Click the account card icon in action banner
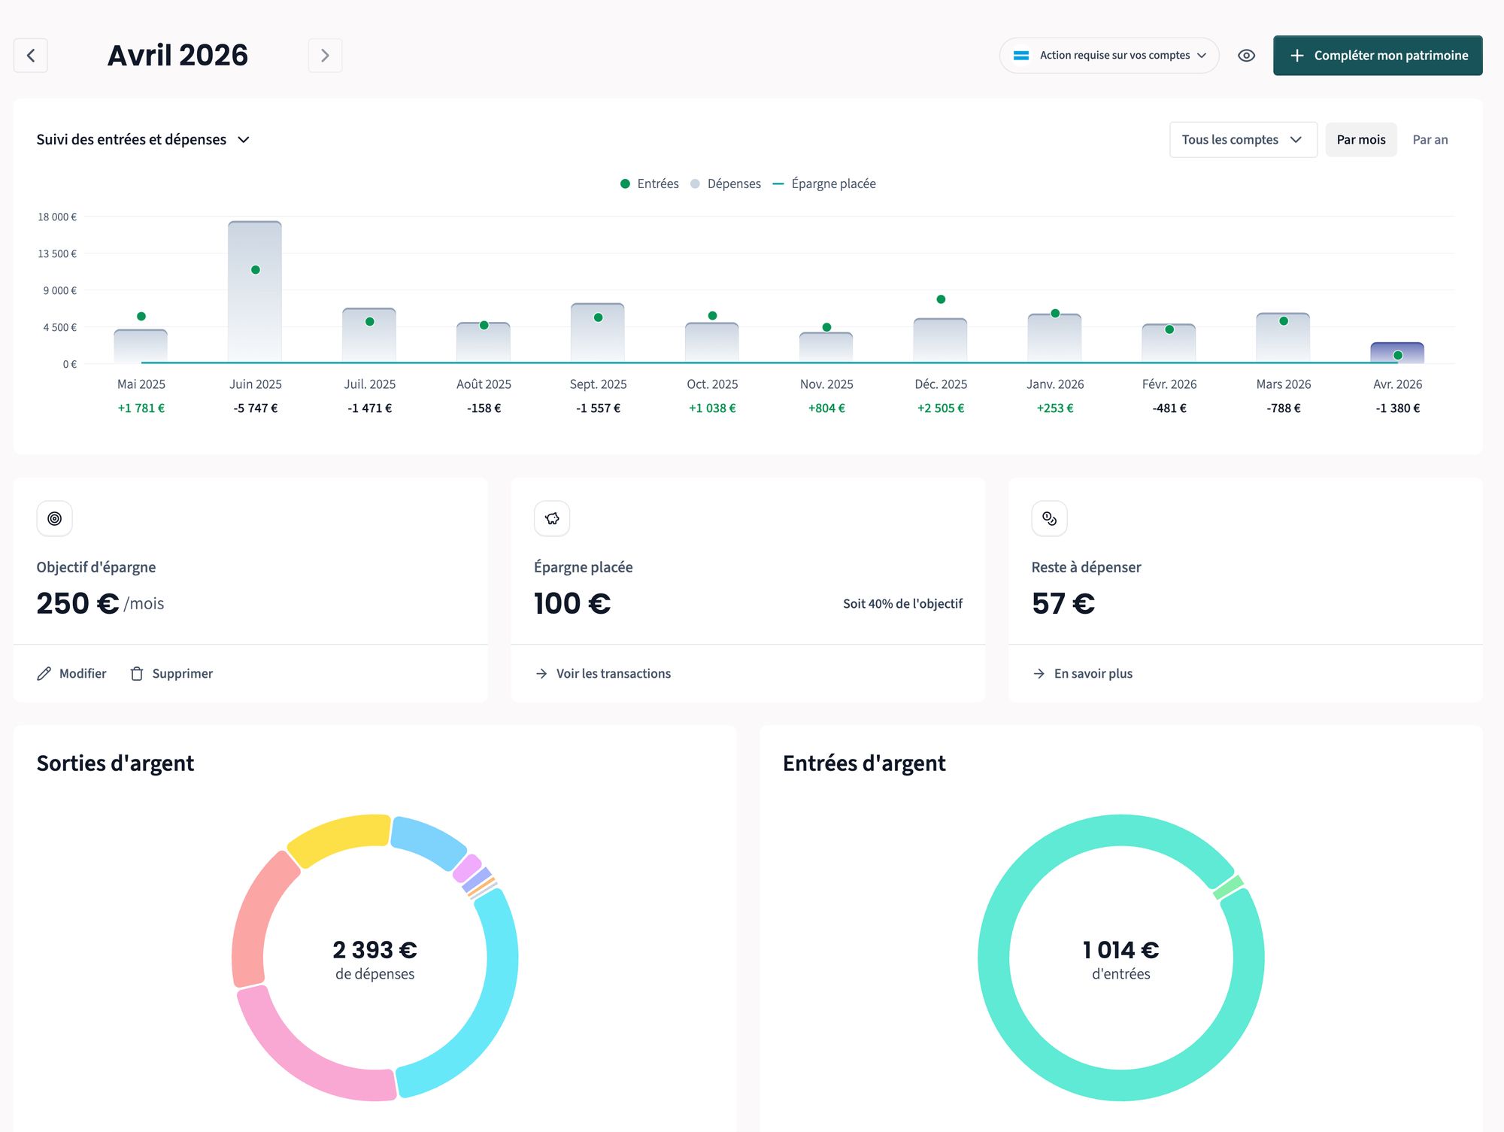Image resolution: width=1504 pixels, height=1132 pixels. point(1020,56)
